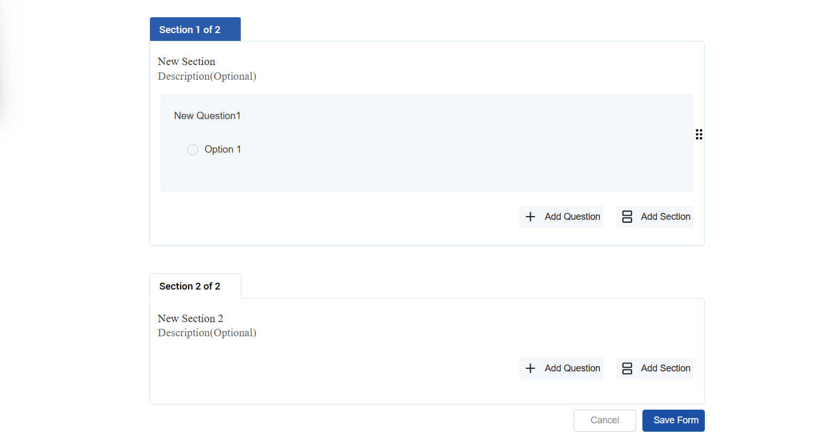Switch to the Section 1 of 2 tab
Viewport: 837px width, 438px height.
point(190,30)
